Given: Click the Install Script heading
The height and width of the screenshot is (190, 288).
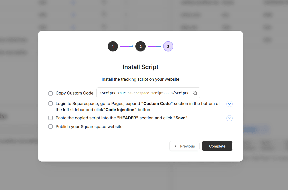Looking at the screenshot, I should [141, 67].
